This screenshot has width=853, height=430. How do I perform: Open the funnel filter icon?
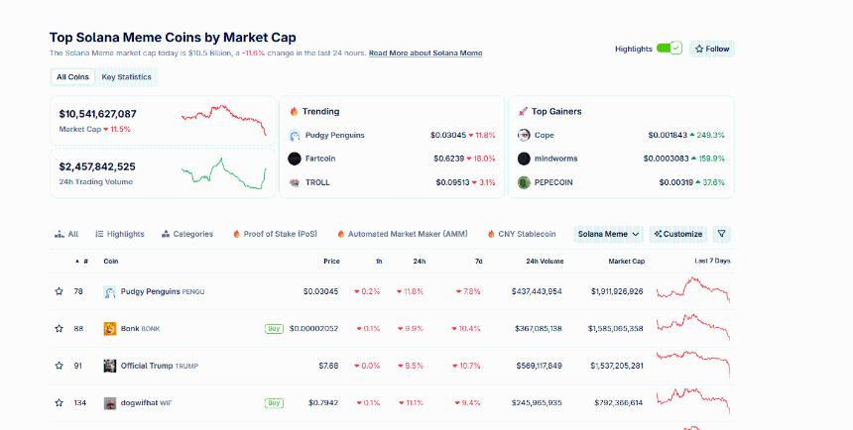721,234
